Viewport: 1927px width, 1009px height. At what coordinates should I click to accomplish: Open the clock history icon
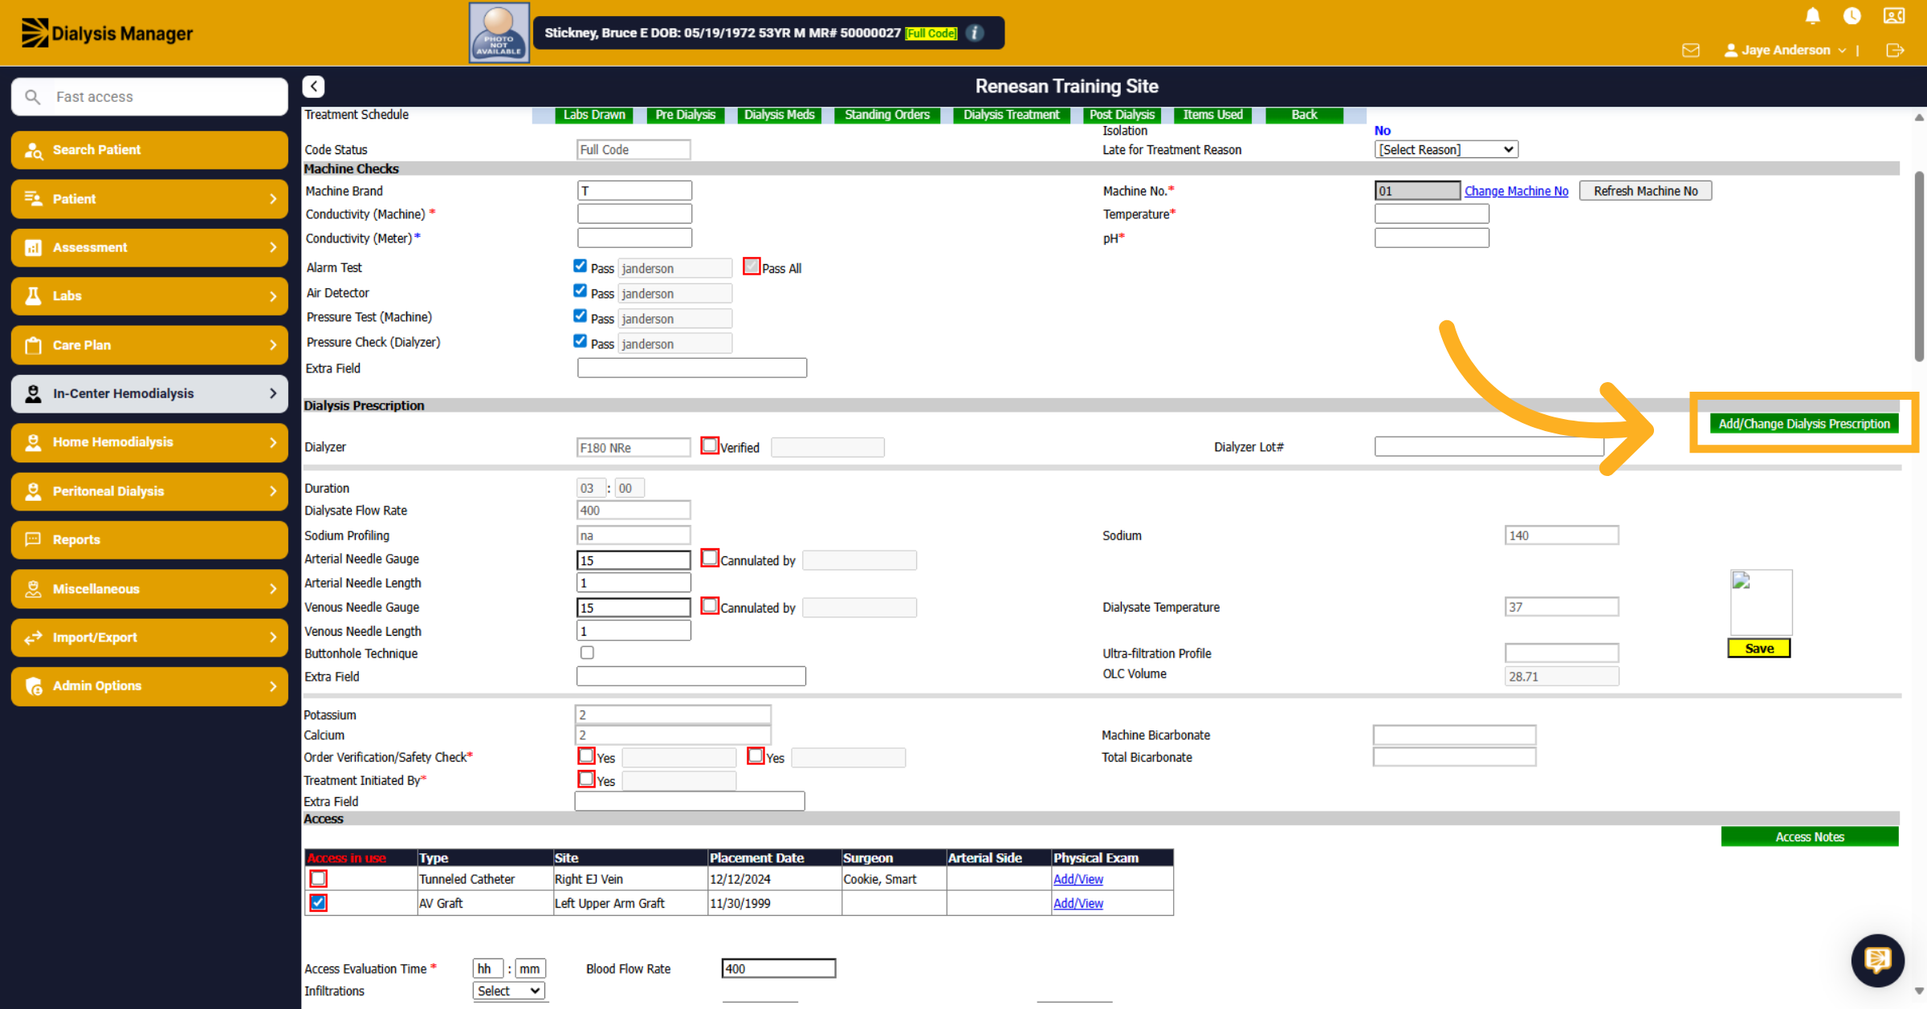click(x=1852, y=16)
